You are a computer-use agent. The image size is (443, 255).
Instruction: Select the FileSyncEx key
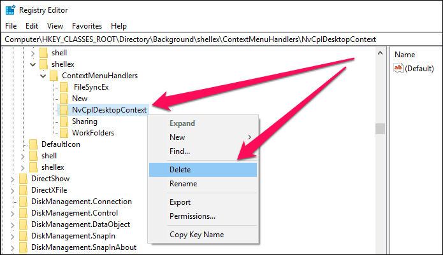click(x=91, y=87)
